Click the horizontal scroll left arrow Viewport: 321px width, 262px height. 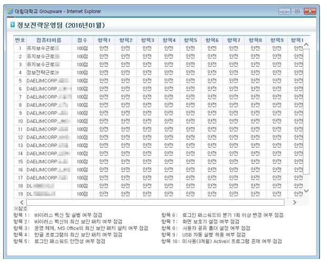[22, 202]
